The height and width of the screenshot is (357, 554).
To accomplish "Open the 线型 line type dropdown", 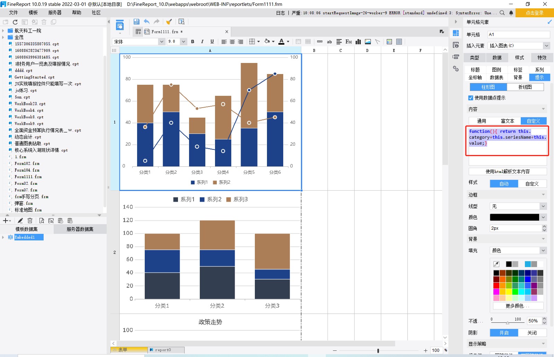I will click(x=543, y=206).
